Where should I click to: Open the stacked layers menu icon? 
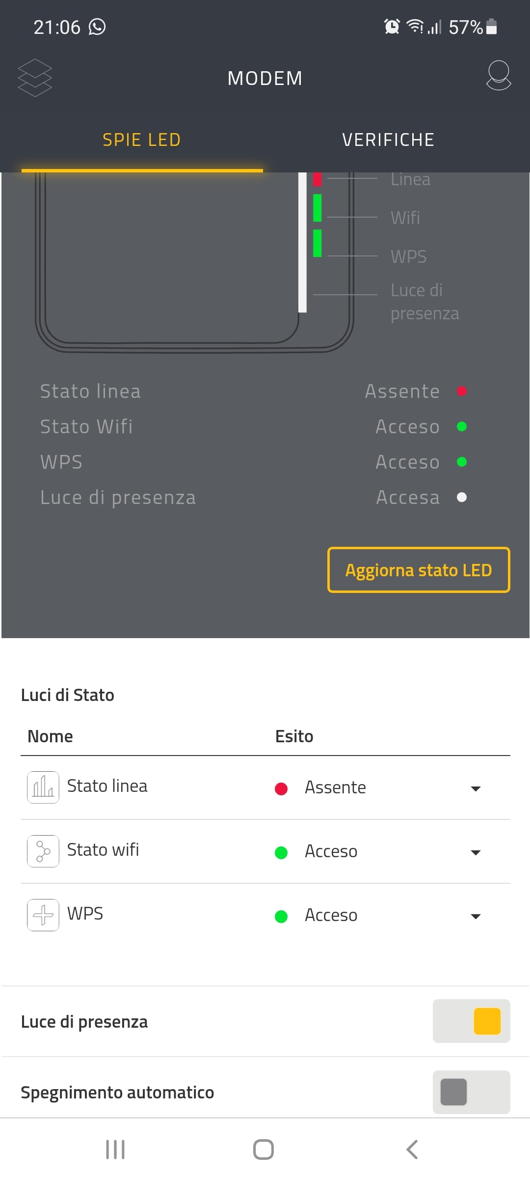[35, 78]
